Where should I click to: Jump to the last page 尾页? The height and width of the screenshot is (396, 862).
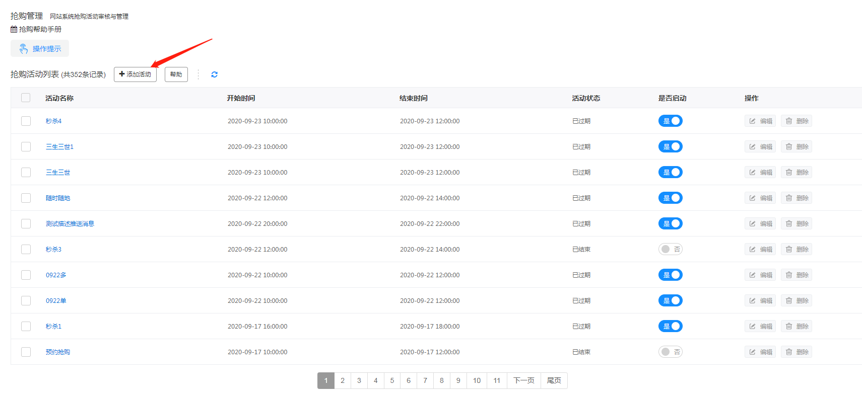554,381
